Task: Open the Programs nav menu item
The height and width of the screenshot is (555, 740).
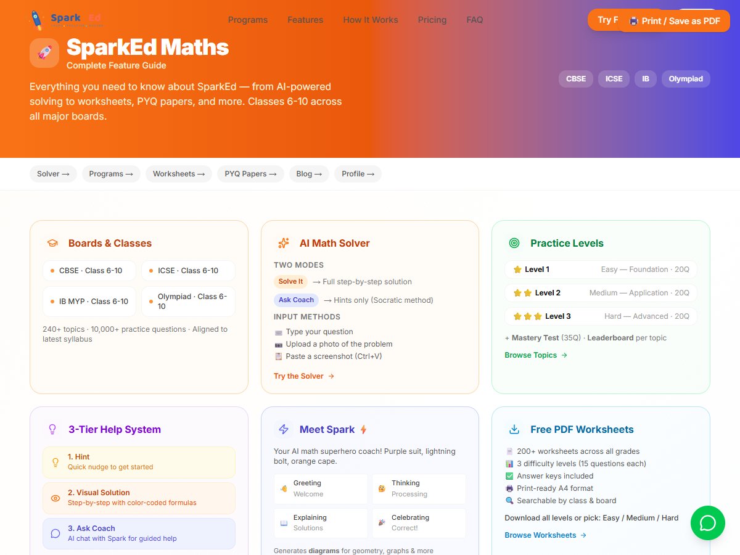Action: (248, 20)
